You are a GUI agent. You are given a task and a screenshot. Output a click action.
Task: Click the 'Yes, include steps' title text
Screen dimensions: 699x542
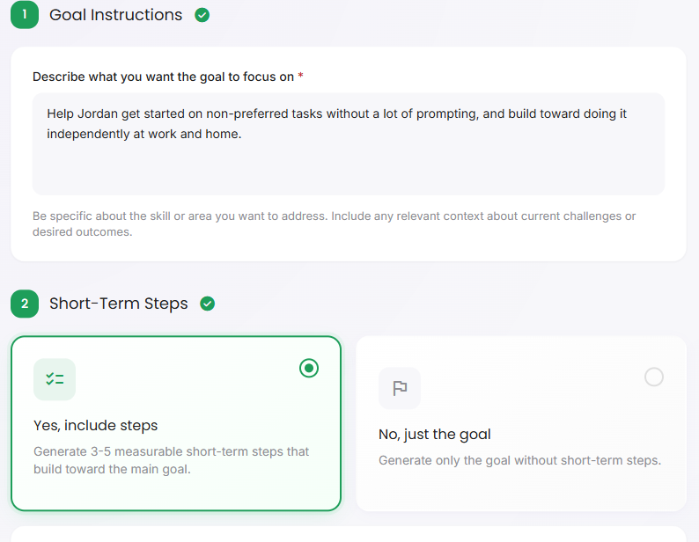[x=96, y=425]
